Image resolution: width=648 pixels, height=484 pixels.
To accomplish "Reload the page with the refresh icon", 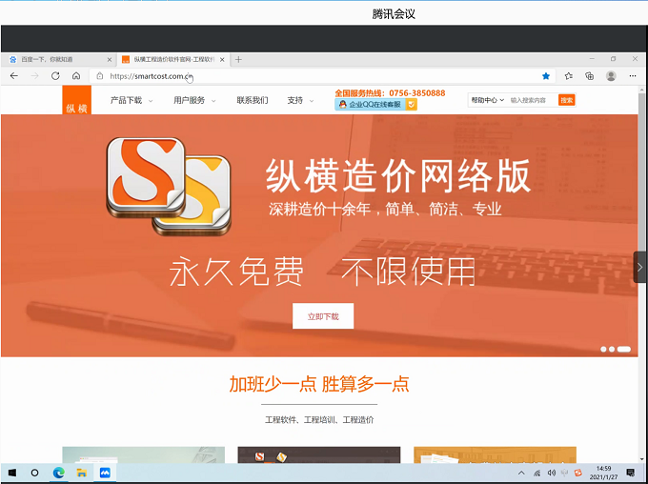I will click(x=55, y=76).
